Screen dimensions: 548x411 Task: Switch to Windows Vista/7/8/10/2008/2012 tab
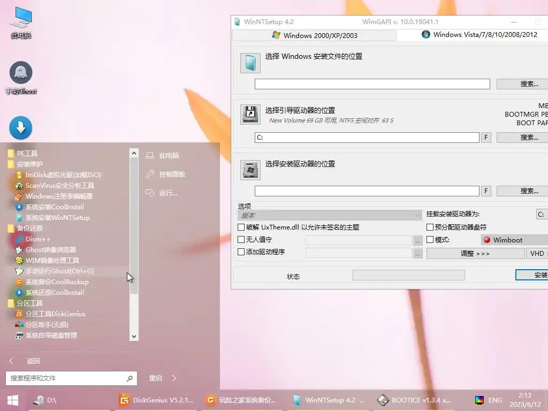pyautogui.click(x=473, y=35)
